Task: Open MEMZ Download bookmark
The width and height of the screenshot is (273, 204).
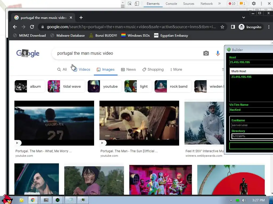Action: coord(29,35)
